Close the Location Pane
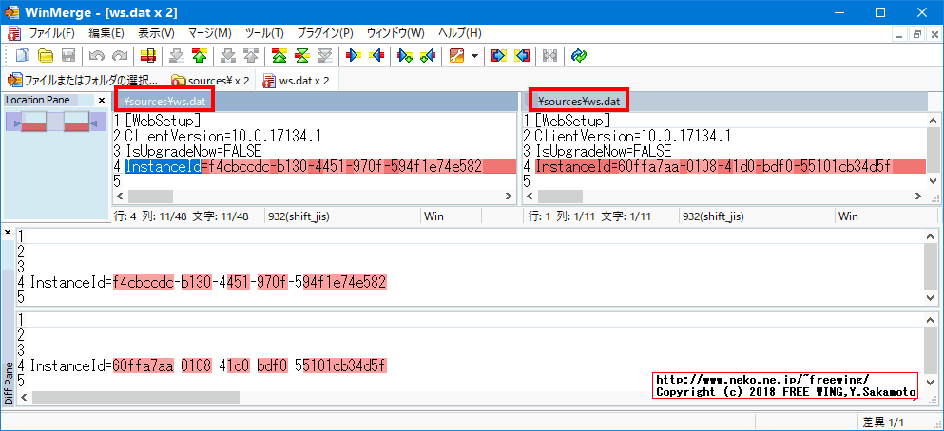The height and width of the screenshot is (431, 944). (x=102, y=100)
